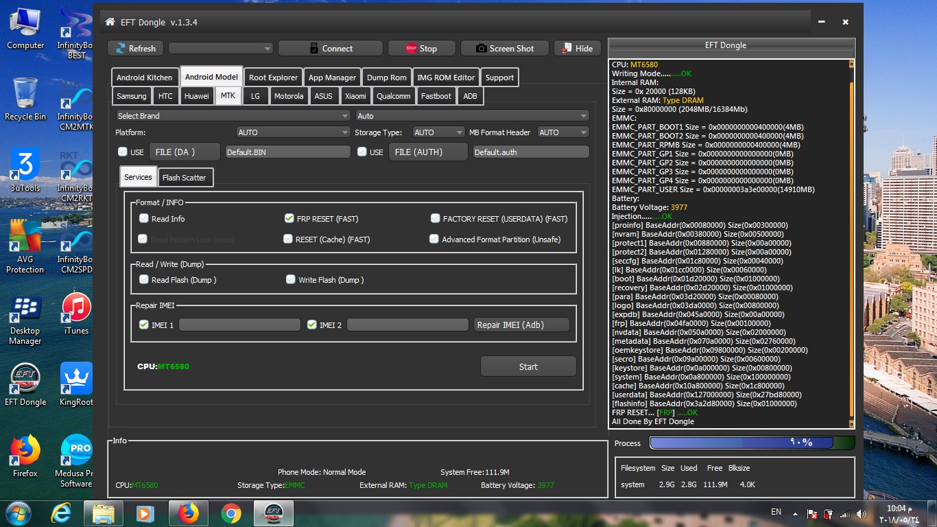Click the volume speaker tray icon
This screenshot has width=937, height=527.
(861, 513)
